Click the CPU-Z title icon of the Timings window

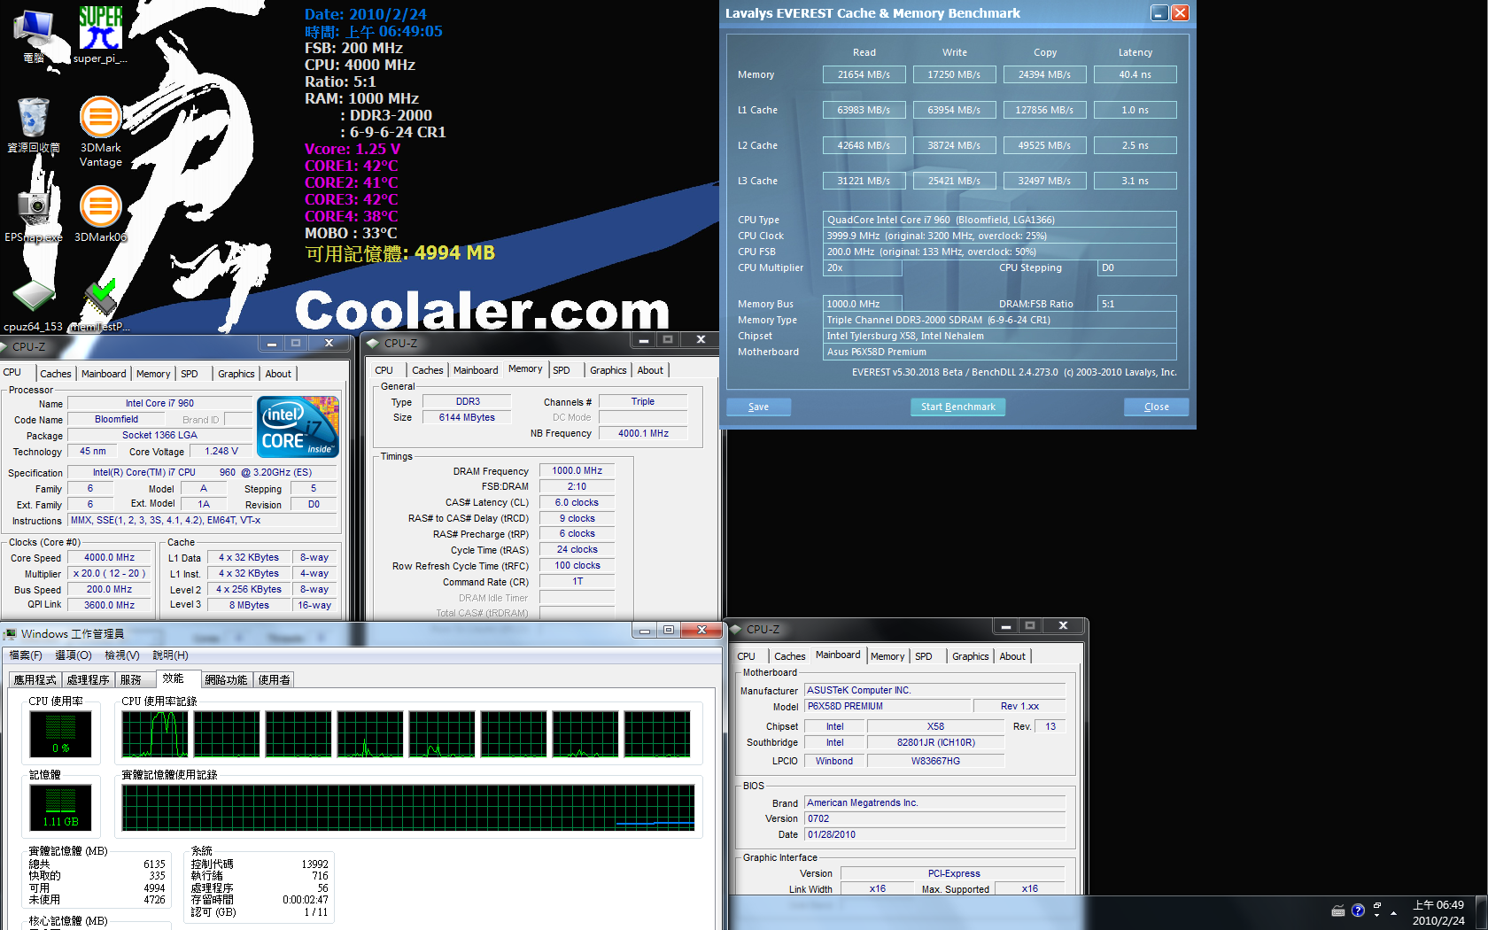[373, 343]
